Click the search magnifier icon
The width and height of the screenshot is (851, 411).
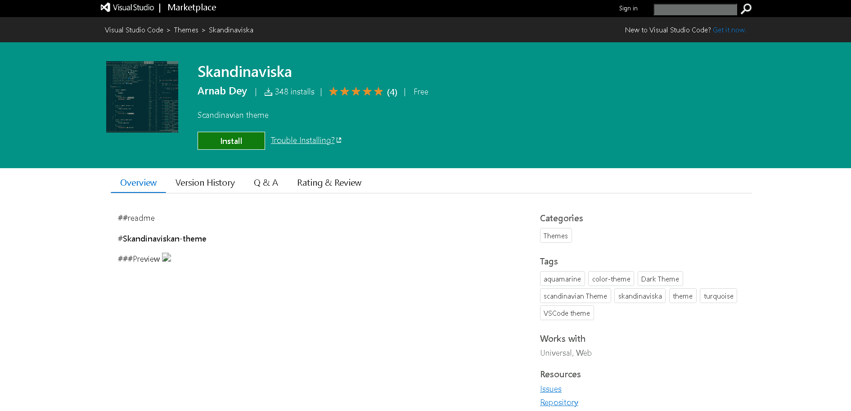pos(746,9)
